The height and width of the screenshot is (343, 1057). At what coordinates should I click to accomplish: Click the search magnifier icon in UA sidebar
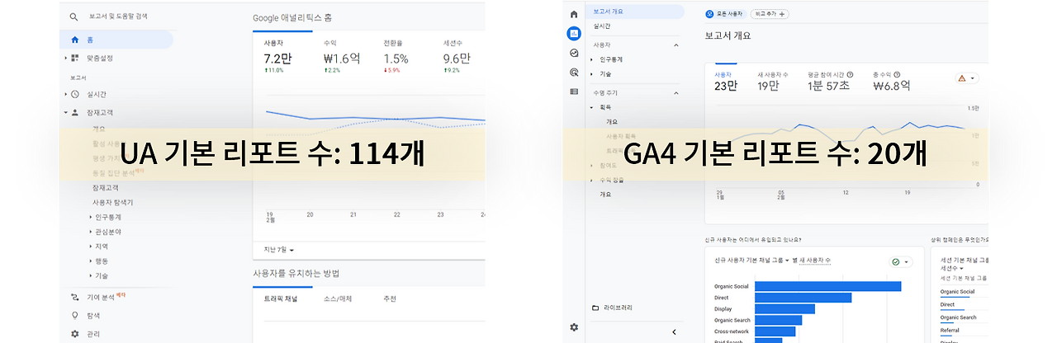point(74,16)
